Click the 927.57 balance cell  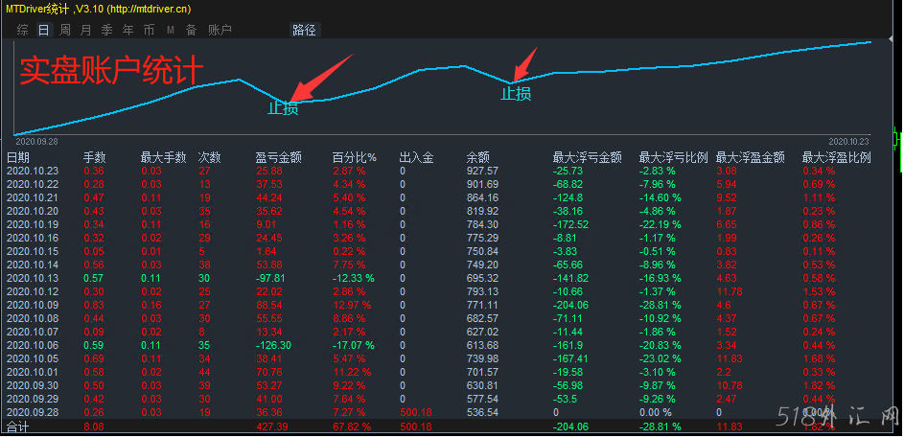point(482,172)
